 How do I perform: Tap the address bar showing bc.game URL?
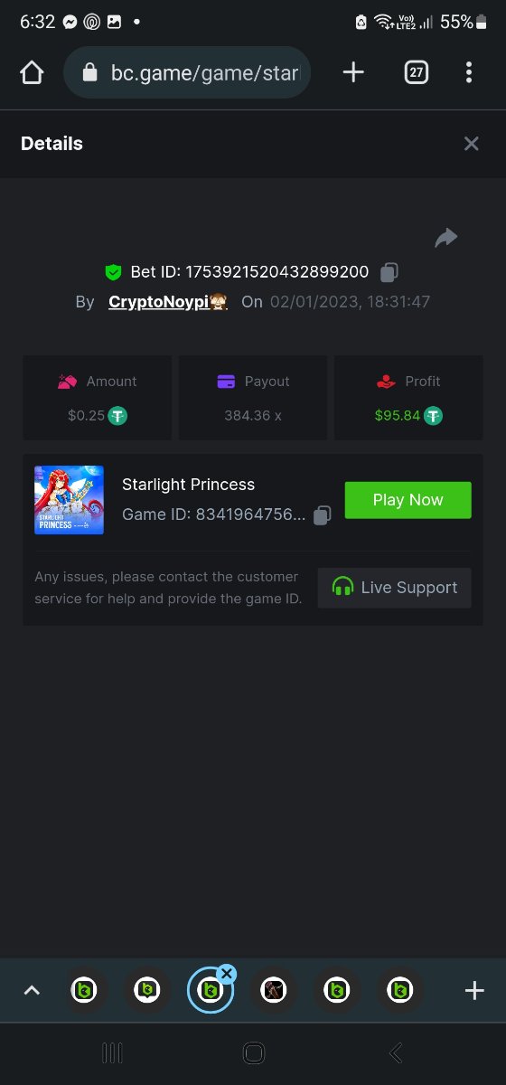point(187,72)
